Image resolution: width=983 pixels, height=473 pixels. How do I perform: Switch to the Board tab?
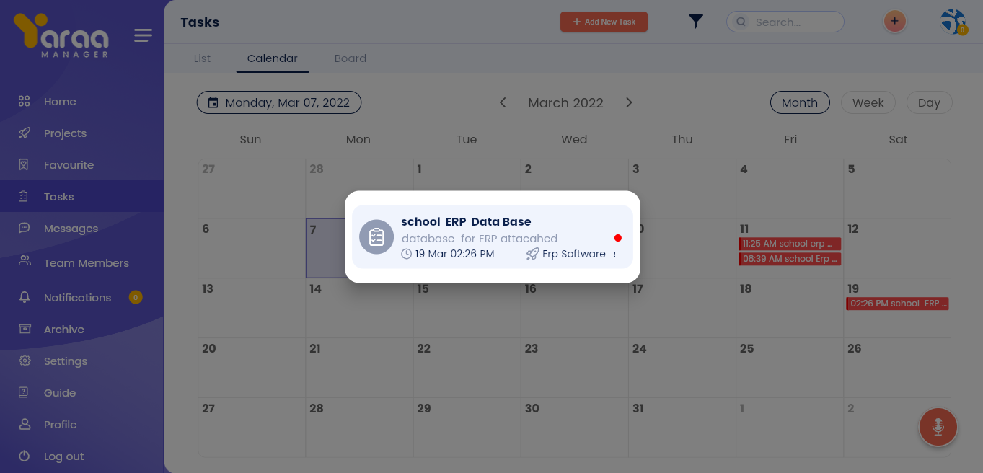351,58
